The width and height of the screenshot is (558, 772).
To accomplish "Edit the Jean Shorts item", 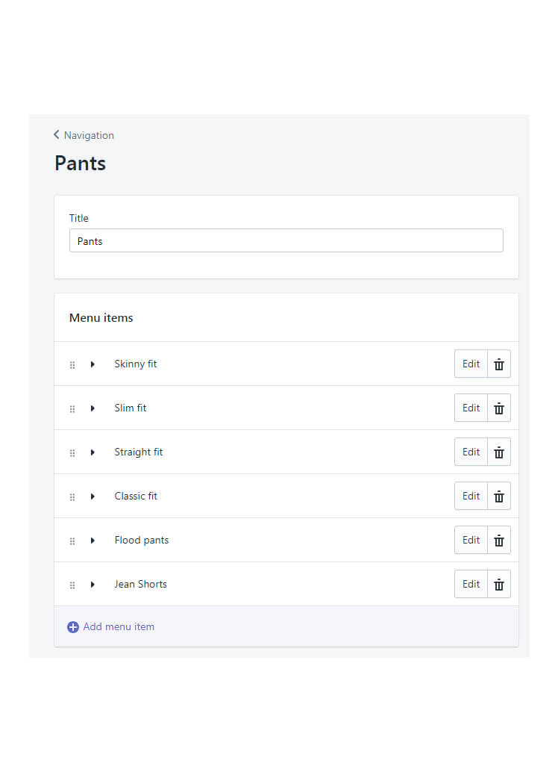I will point(471,584).
